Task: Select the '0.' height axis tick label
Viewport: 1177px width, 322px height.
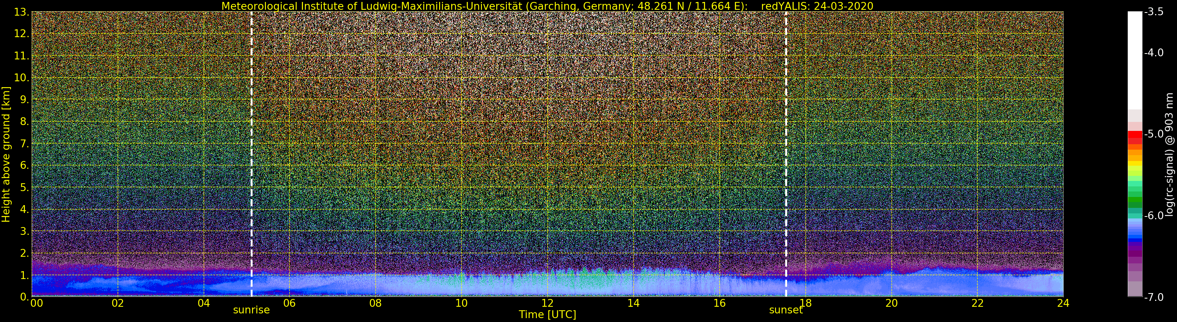Action: [x=24, y=297]
